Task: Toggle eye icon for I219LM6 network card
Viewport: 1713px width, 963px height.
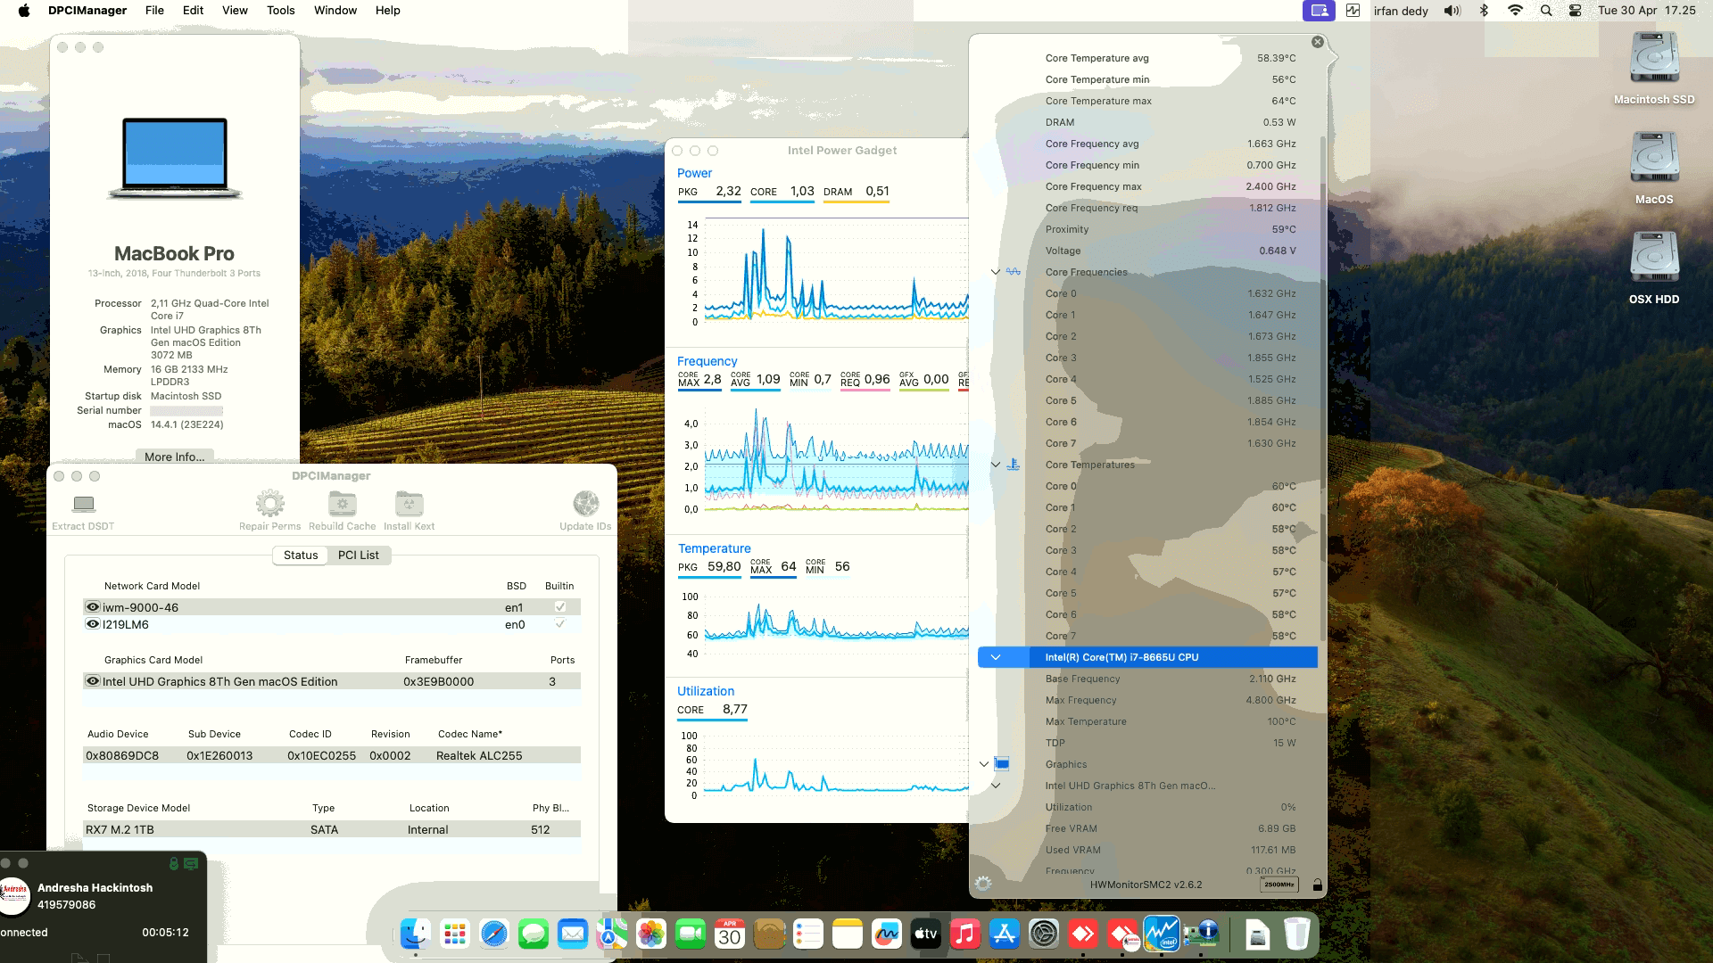Action: pyautogui.click(x=92, y=624)
